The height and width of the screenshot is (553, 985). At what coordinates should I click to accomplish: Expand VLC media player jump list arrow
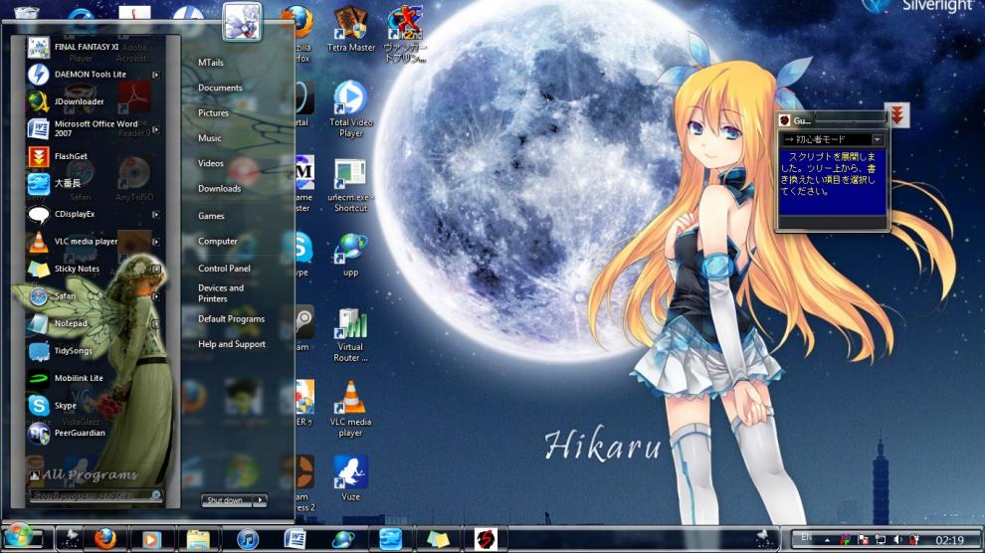click(155, 242)
